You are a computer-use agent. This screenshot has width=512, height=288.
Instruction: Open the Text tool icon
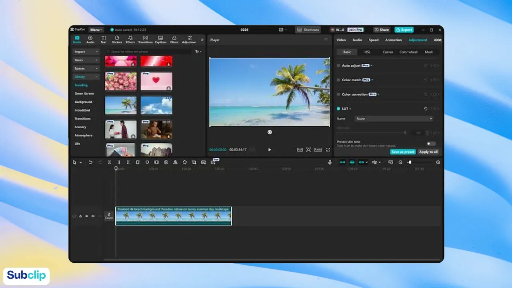click(x=104, y=40)
